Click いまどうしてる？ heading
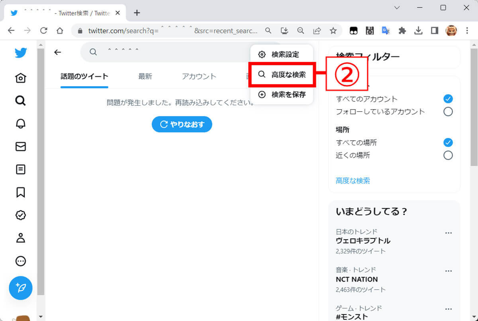 (372, 211)
